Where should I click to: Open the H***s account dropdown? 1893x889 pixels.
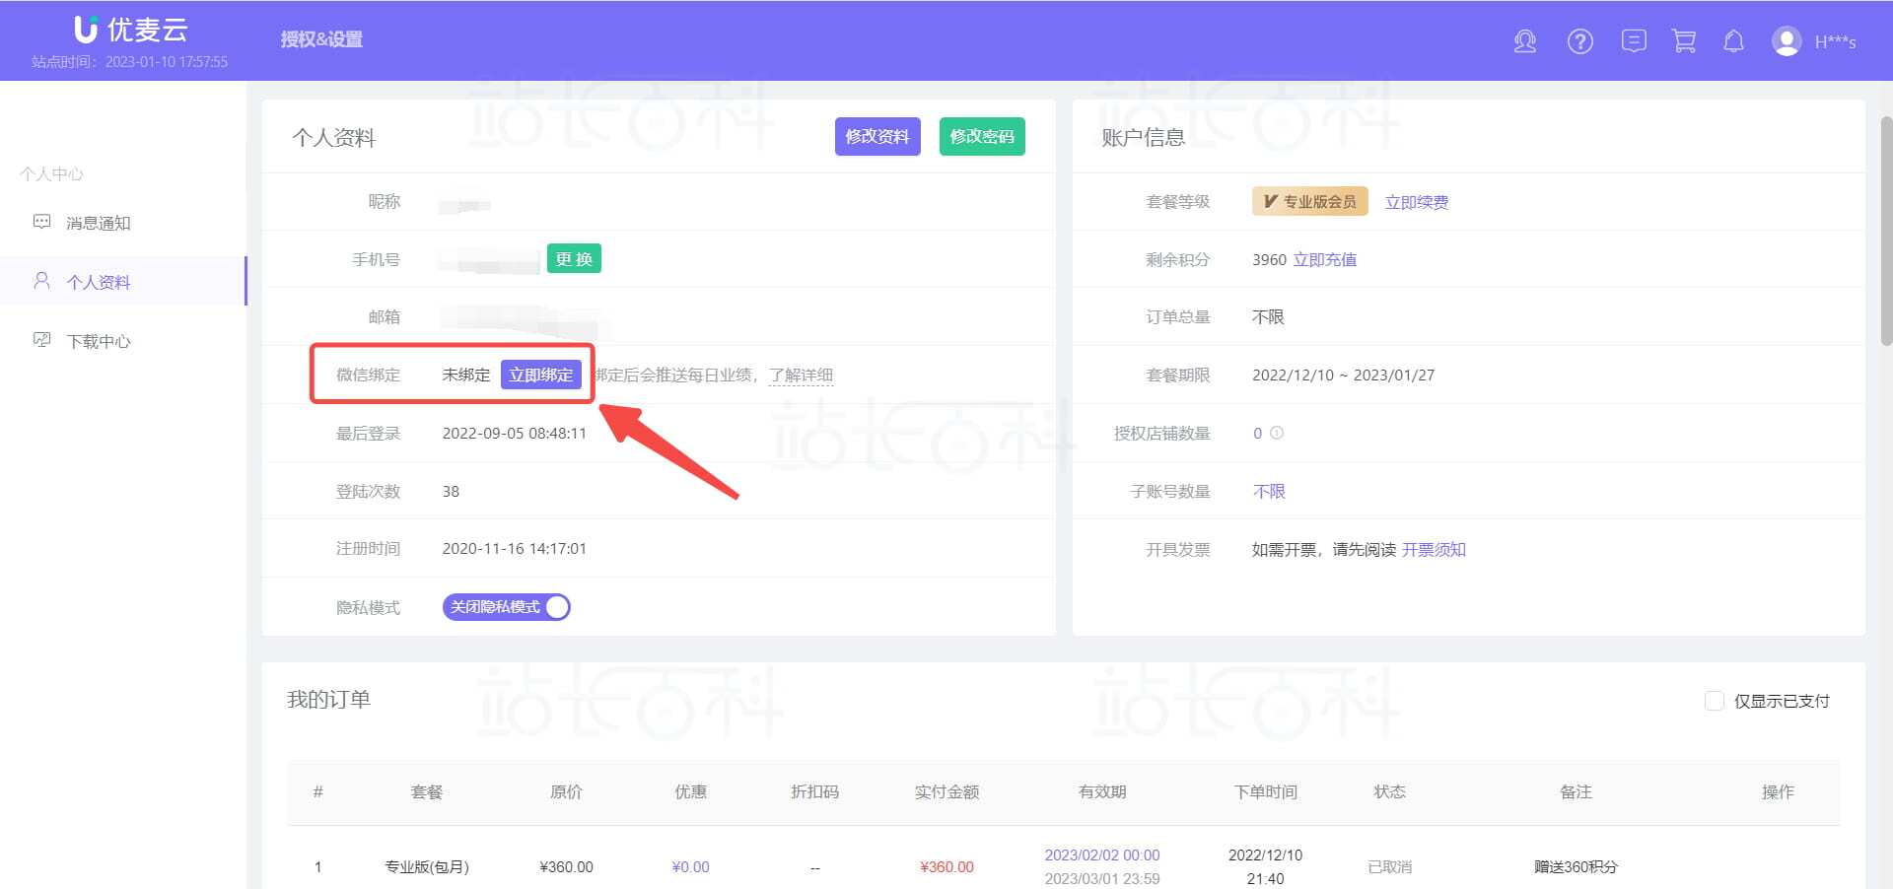tap(1835, 41)
